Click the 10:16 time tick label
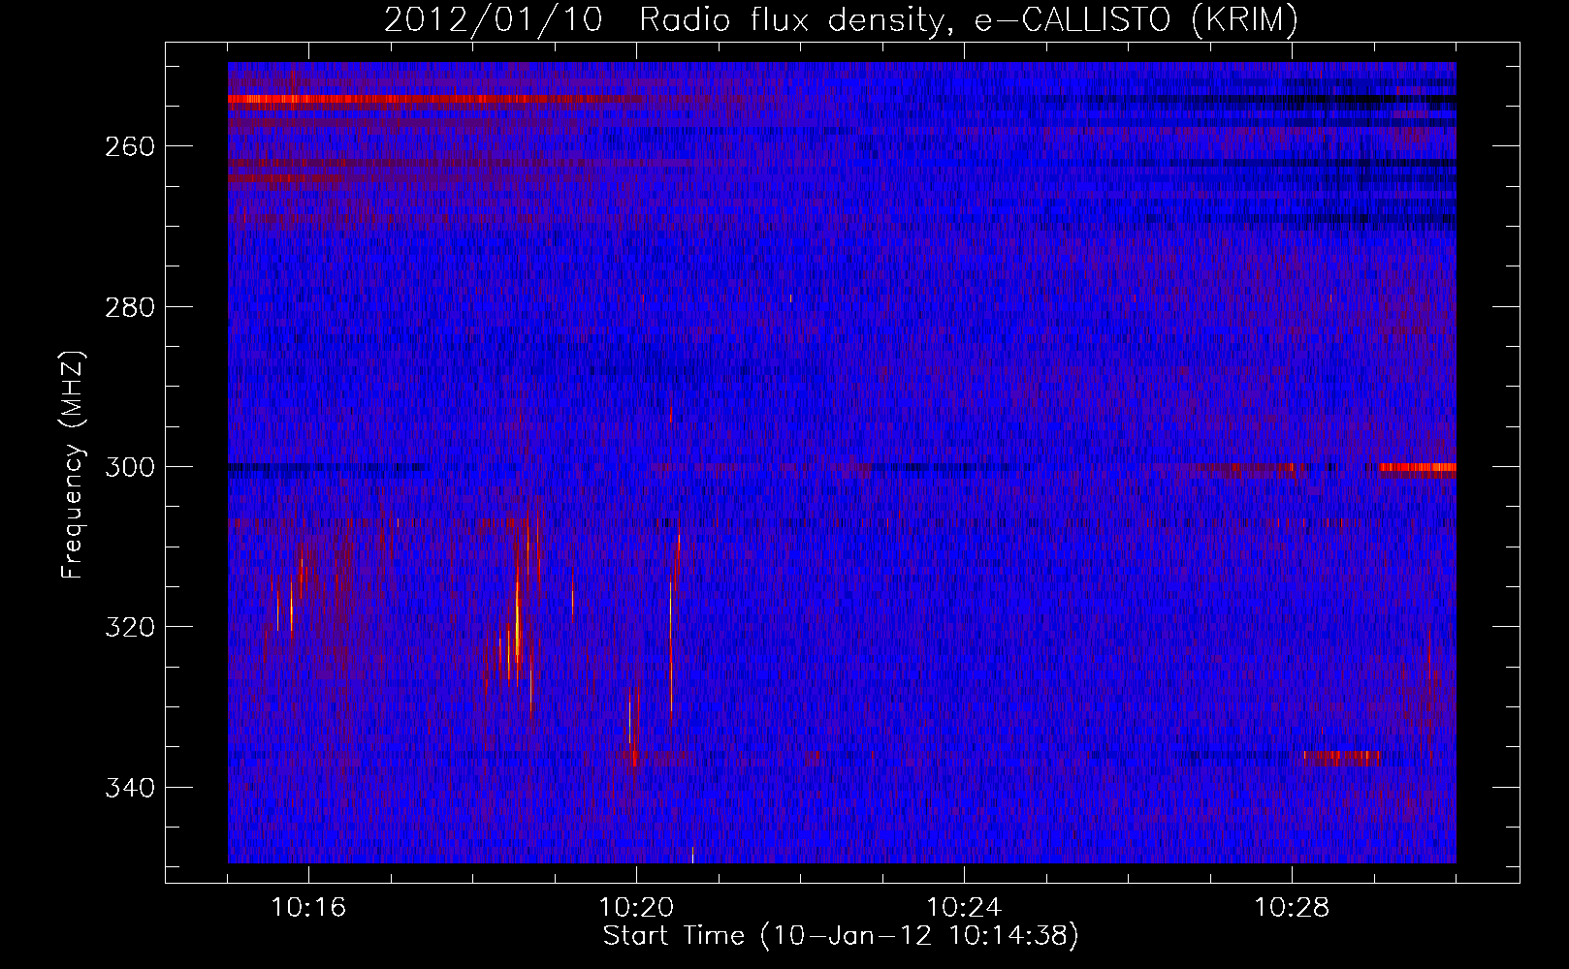Image resolution: width=1569 pixels, height=969 pixels. (308, 908)
